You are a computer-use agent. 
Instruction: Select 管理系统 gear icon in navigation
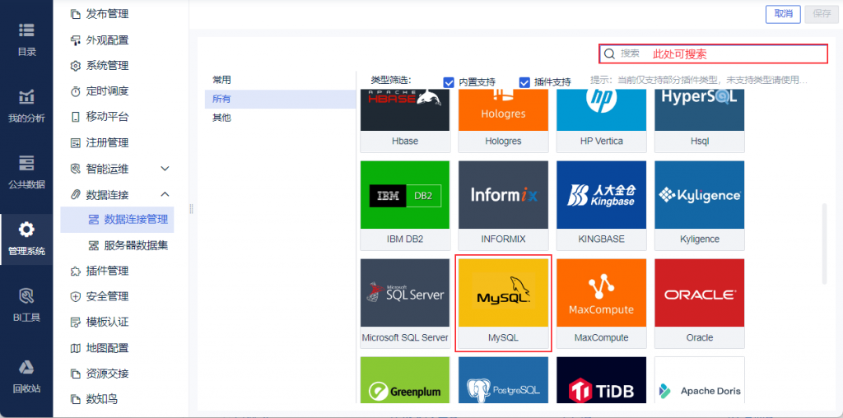click(26, 230)
